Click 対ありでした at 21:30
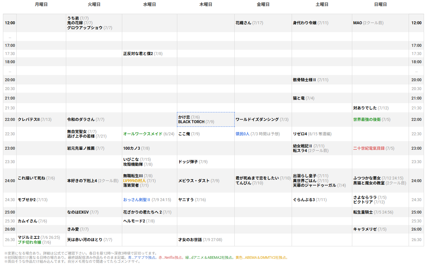426x266 pixels. [x=365, y=108]
